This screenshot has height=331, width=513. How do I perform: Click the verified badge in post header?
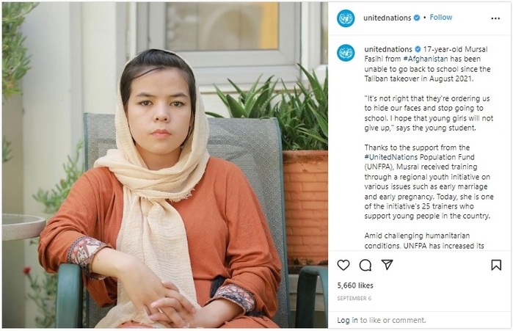click(x=417, y=18)
